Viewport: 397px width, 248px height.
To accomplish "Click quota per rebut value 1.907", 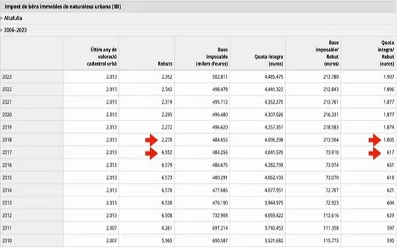I will [x=389, y=77].
